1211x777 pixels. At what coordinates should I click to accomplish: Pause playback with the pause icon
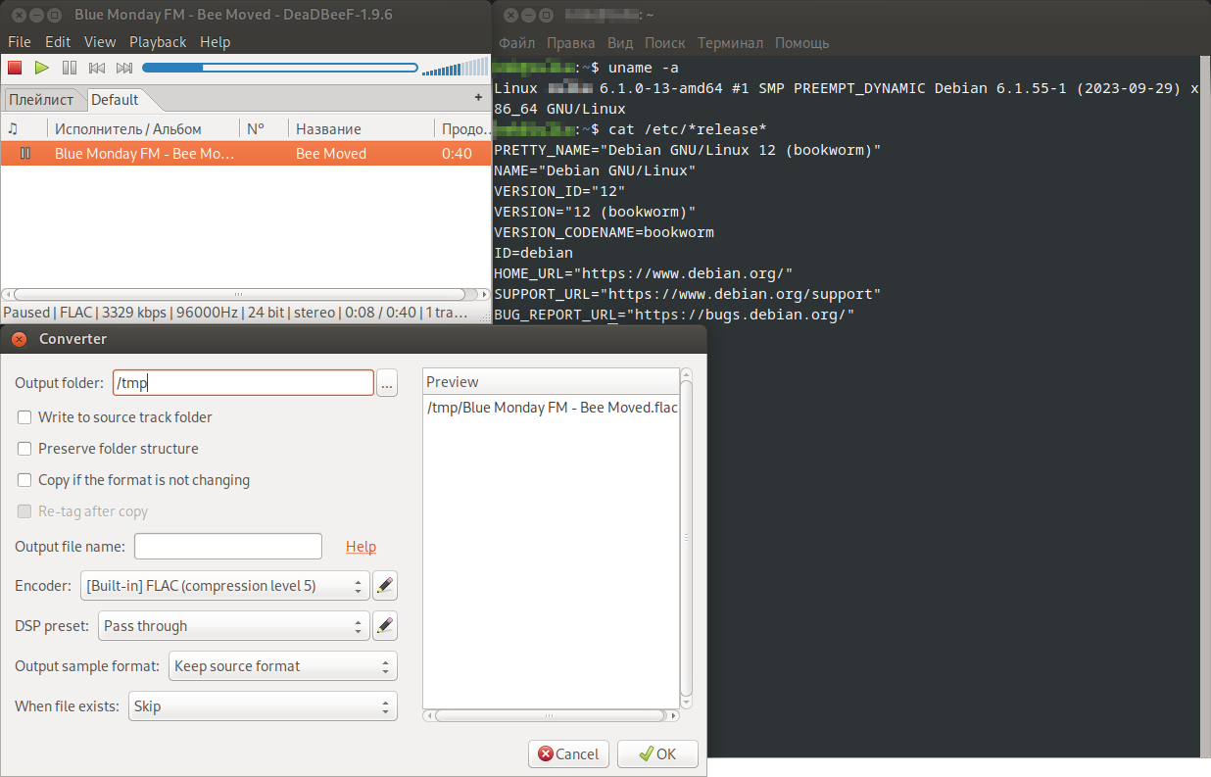[x=69, y=68]
